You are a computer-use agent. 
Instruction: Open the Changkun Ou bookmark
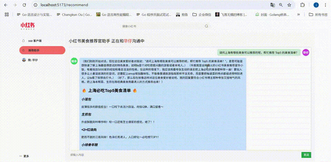tap(74, 14)
